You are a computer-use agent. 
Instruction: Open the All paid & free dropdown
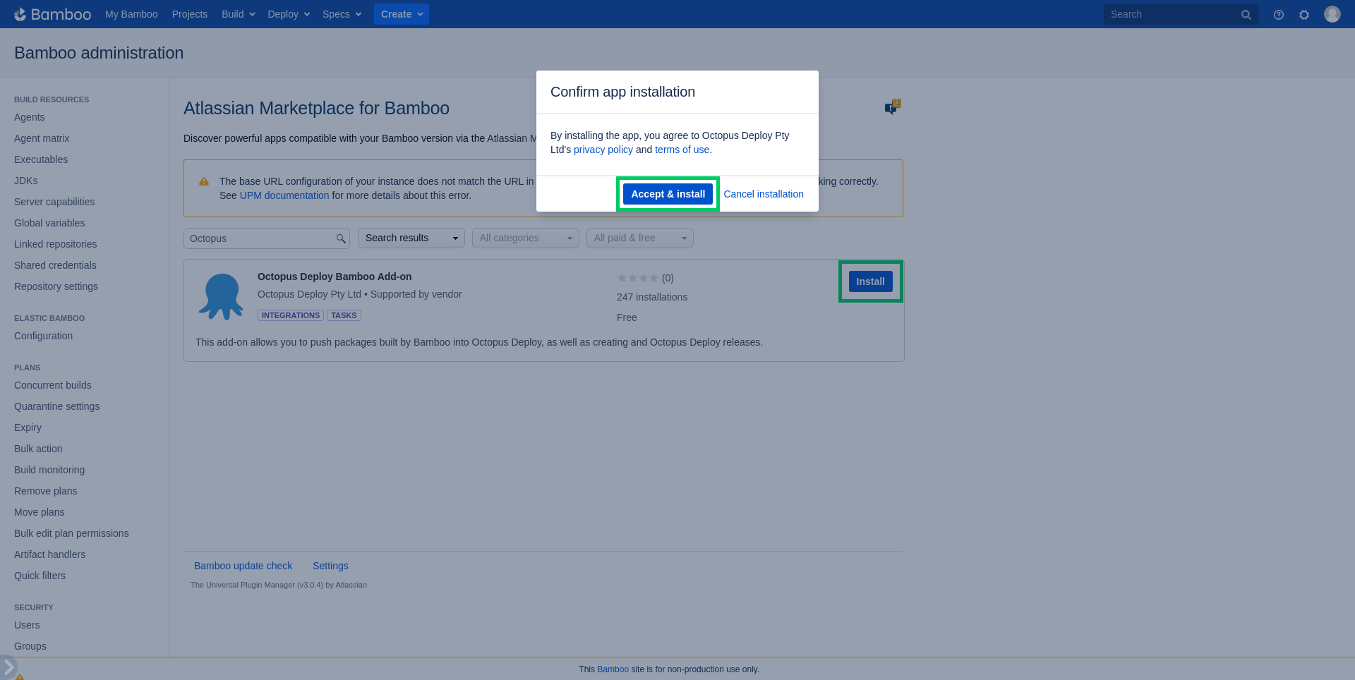pos(640,238)
